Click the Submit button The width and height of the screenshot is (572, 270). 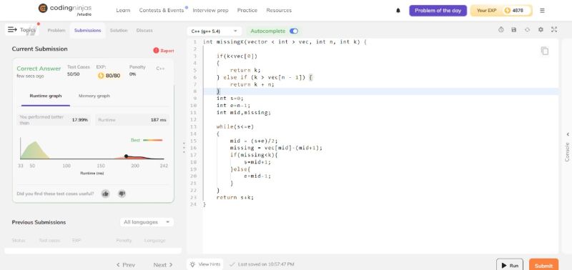click(x=543, y=265)
